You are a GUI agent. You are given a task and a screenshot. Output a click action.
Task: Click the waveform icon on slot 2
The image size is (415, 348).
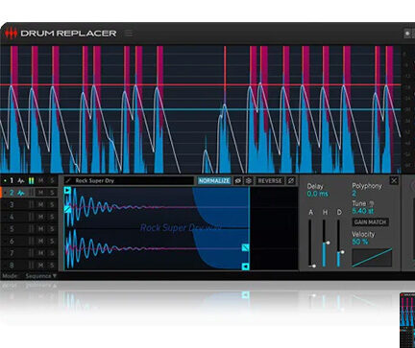click(x=21, y=193)
